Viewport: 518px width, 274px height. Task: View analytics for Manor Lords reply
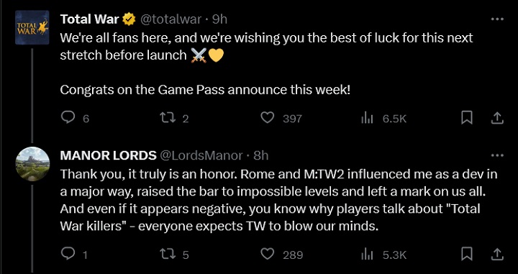pos(367,255)
